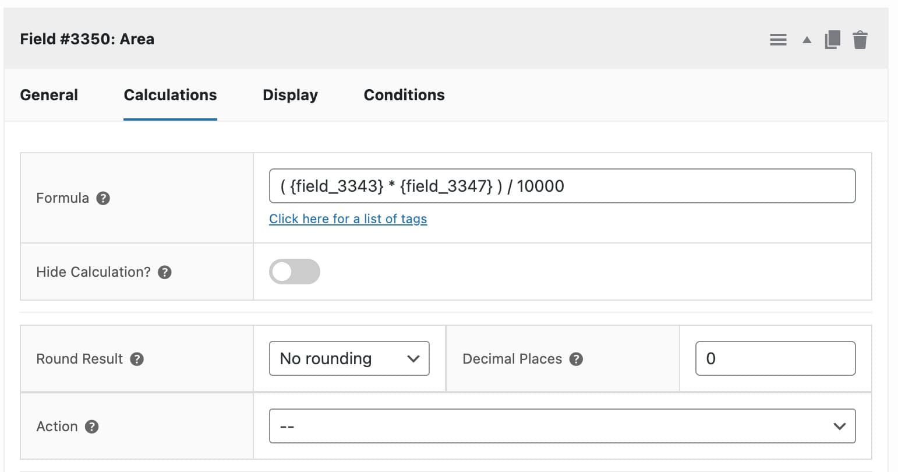The height and width of the screenshot is (472, 898).
Task: Switch to the Calculations tab
Action: pos(169,94)
